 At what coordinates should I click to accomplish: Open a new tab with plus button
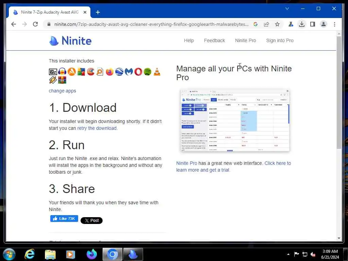pyautogui.click(x=98, y=12)
